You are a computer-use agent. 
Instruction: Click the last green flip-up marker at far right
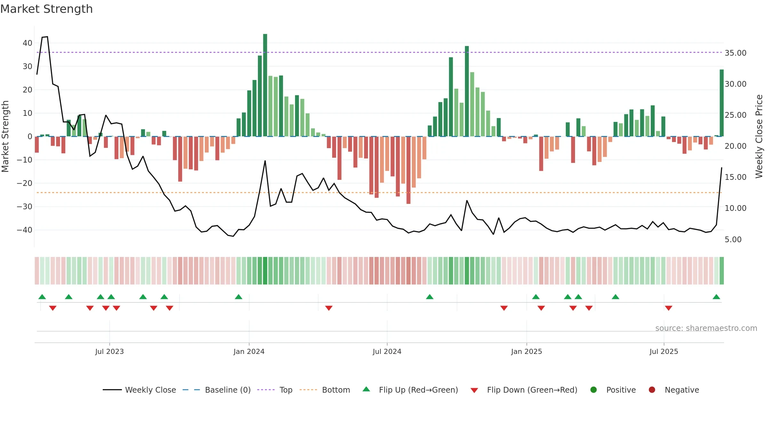[x=716, y=297]
